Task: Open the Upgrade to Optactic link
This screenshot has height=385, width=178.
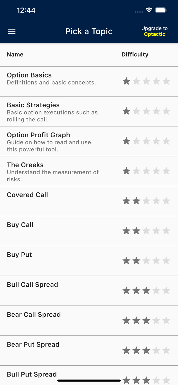Action: pyautogui.click(x=154, y=31)
